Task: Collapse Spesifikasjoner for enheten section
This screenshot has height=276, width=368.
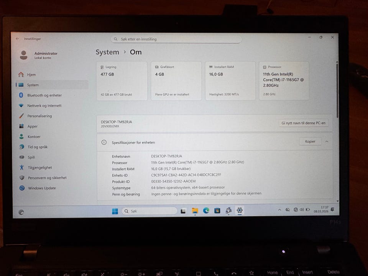Action: click(327, 141)
